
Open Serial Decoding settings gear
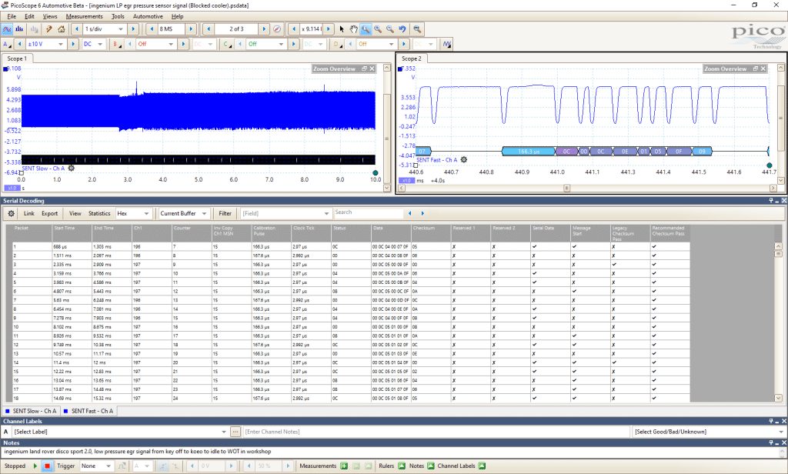11,214
